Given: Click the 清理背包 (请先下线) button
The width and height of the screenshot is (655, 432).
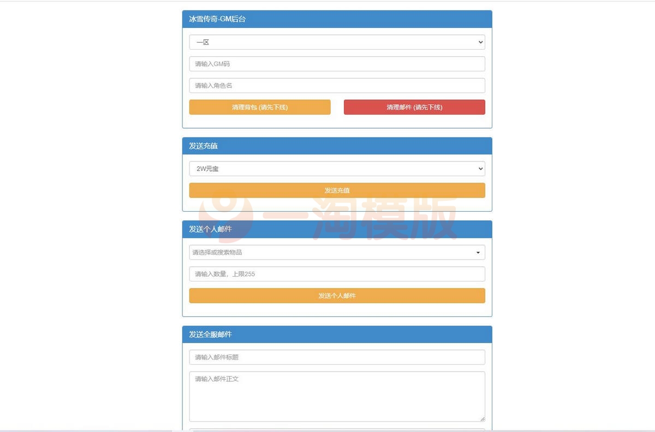Looking at the screenshot, I should point(260,107).
